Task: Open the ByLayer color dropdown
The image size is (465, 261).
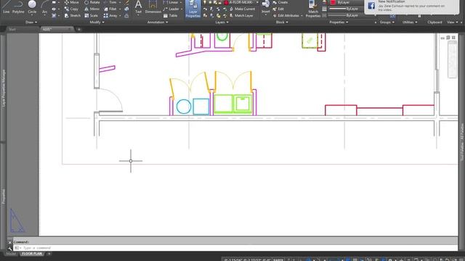Action: coord(346,2)
